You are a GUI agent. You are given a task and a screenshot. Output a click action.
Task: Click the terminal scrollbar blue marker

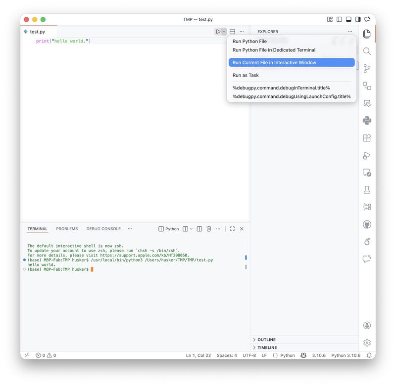(x=246, y=257)
